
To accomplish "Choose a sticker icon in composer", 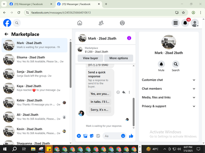I will coord(91,136).
